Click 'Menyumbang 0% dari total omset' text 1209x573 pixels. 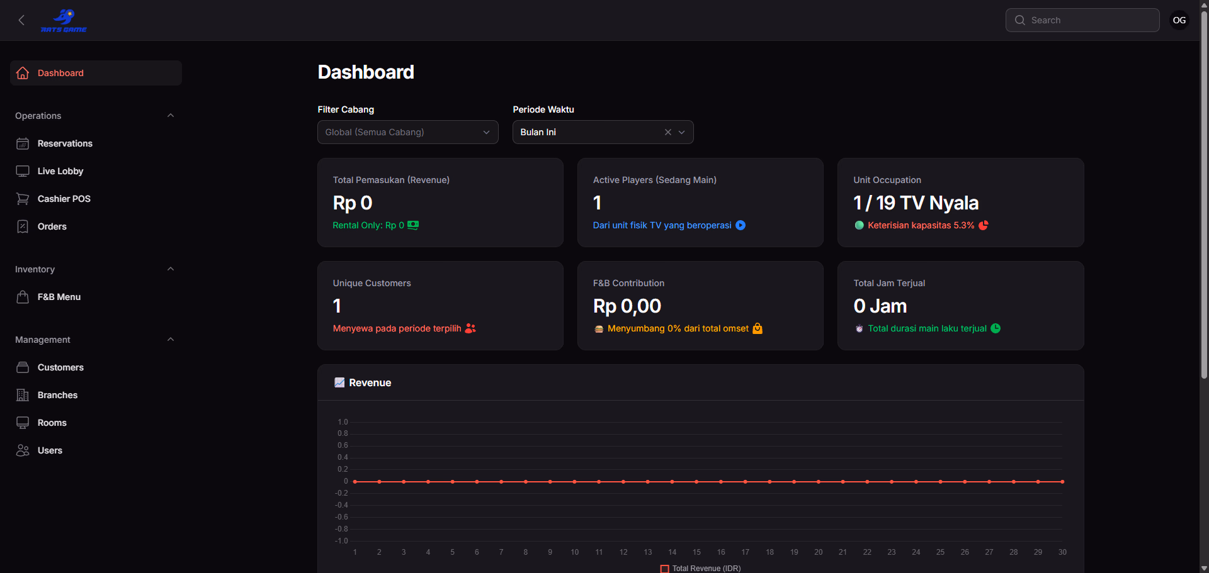[x=678, y=328]
